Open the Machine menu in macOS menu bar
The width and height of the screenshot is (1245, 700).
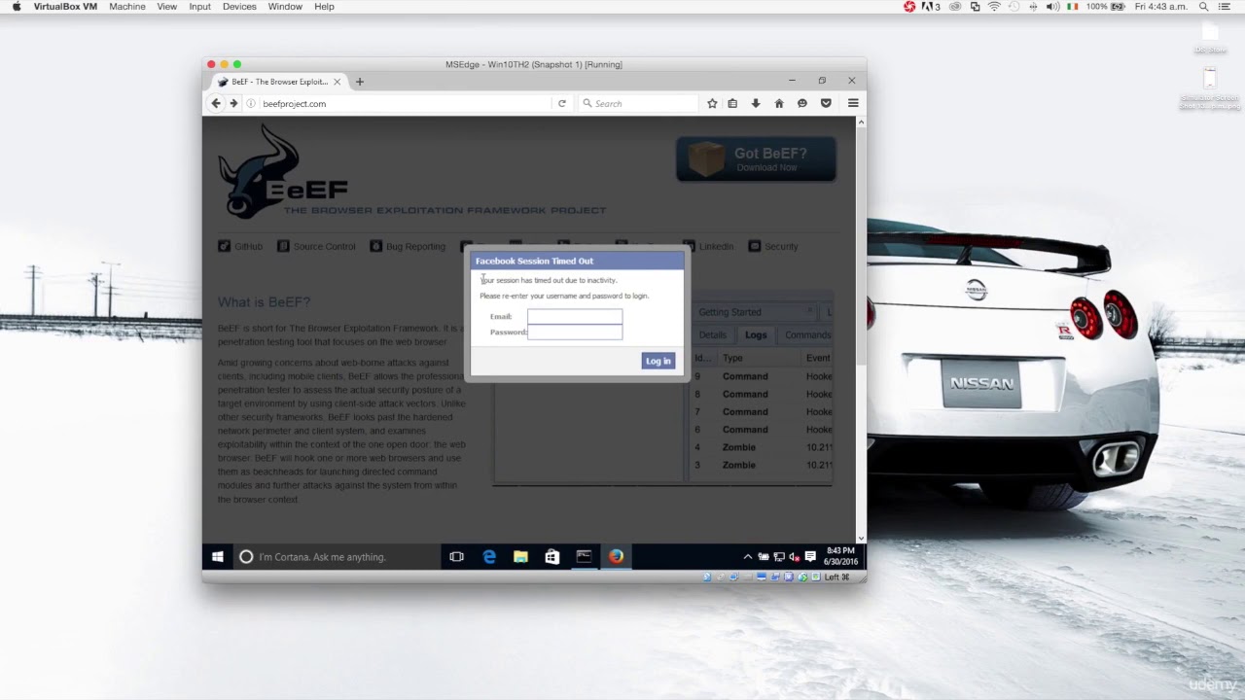coord(126,7)
